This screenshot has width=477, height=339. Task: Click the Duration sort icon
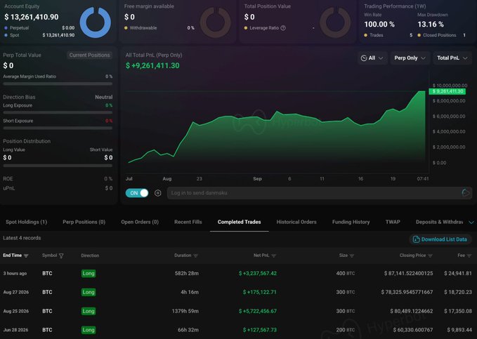click(x=195, y=255)
